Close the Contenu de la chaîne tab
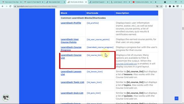The height and width of the screenshot is (104, 184). click(x=151, y=2)
